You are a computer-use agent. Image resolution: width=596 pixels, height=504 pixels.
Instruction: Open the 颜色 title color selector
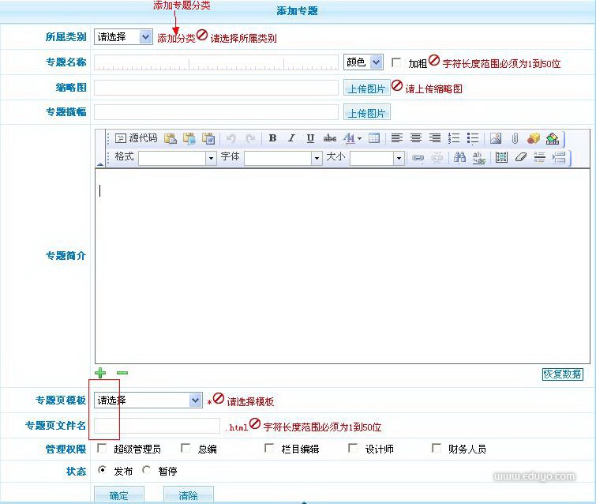pyautogui.click(x=363, y=62)
